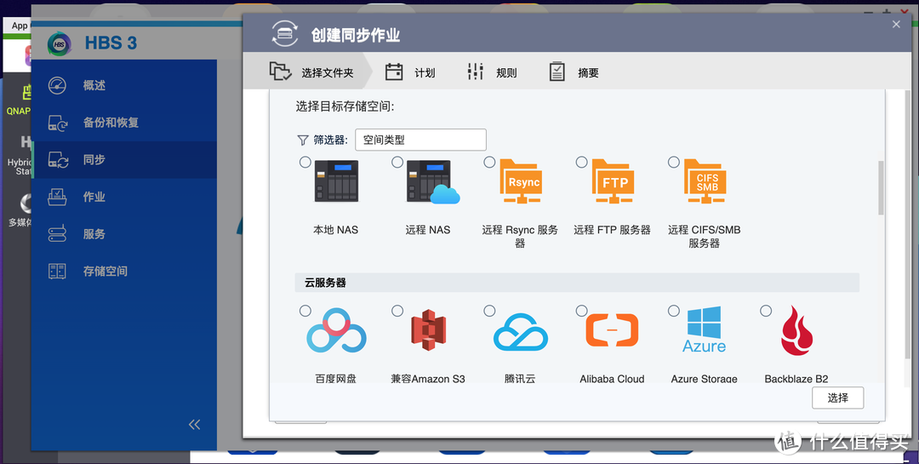Select the 本地 NAS radio button
This screenshot has height=464, width=919.
pos(305,163)
